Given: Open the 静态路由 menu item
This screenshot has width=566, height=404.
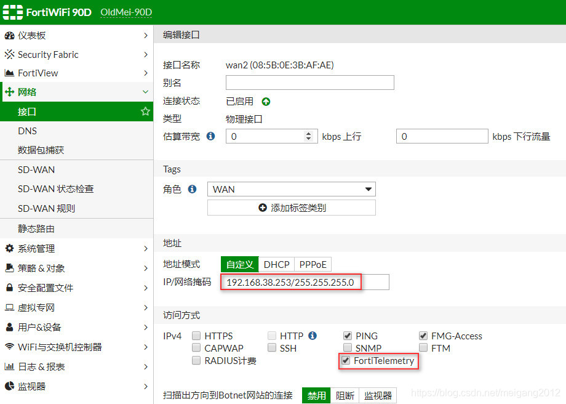Looking at the screenshot, I should tap(76, 228).
